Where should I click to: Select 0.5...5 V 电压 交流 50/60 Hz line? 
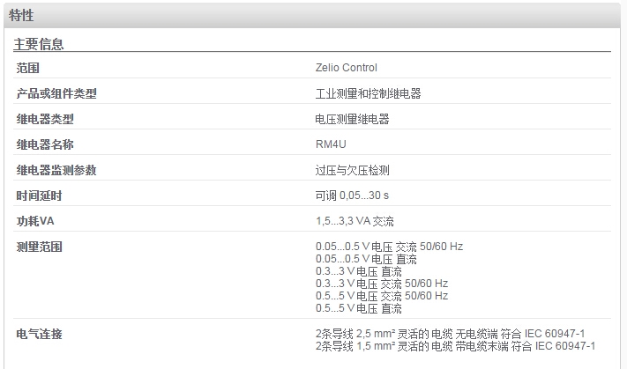pos(382,296)
